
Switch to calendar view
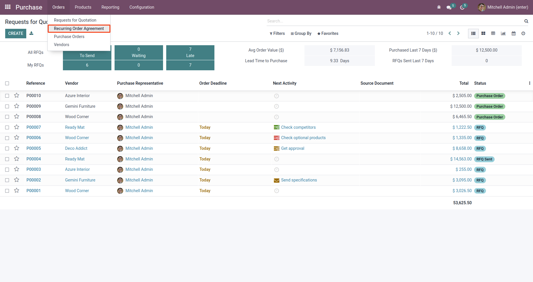click(x=513, y=33)
